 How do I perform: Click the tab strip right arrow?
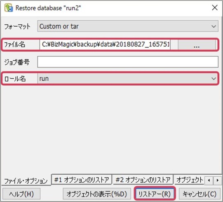218,180
